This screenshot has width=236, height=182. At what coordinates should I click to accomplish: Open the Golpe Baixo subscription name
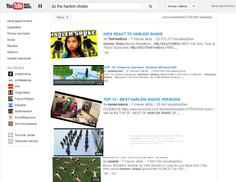22,93
